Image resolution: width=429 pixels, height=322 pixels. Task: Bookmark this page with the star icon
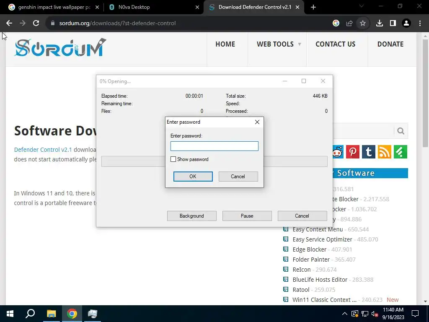[363, 23]
